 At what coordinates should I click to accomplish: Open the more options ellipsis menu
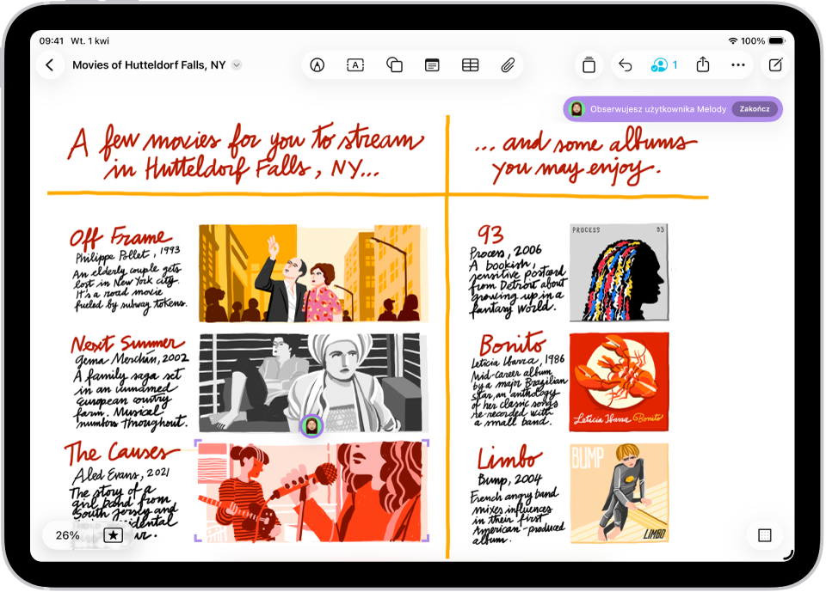738,65
